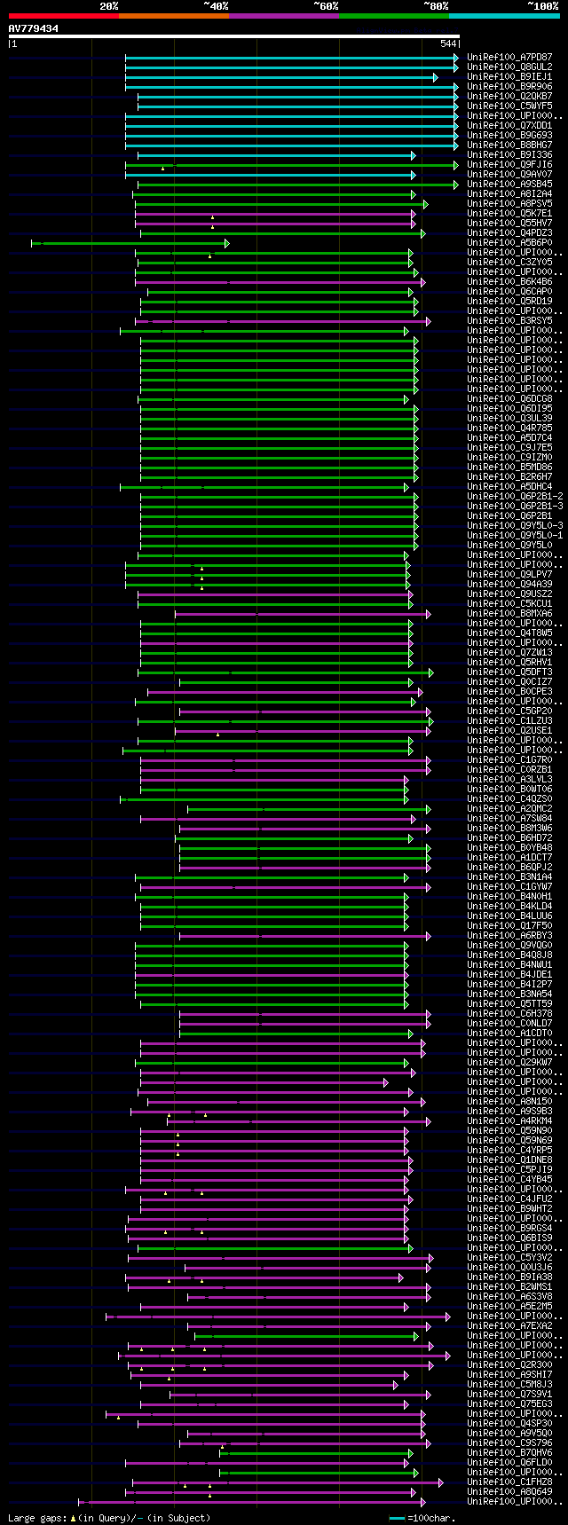
Task: Select the UniRef100_C1FHZ8 label
Action: pos(509,1482)
